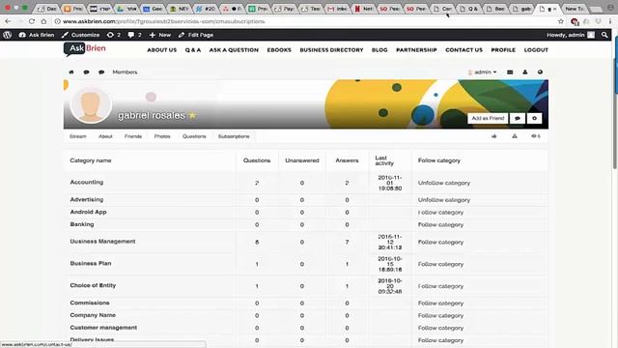Image resolution: width=618 pixels, height=348 pixels.
Task: Open the WordPress logo menu
Action: (x=7, y=35)
